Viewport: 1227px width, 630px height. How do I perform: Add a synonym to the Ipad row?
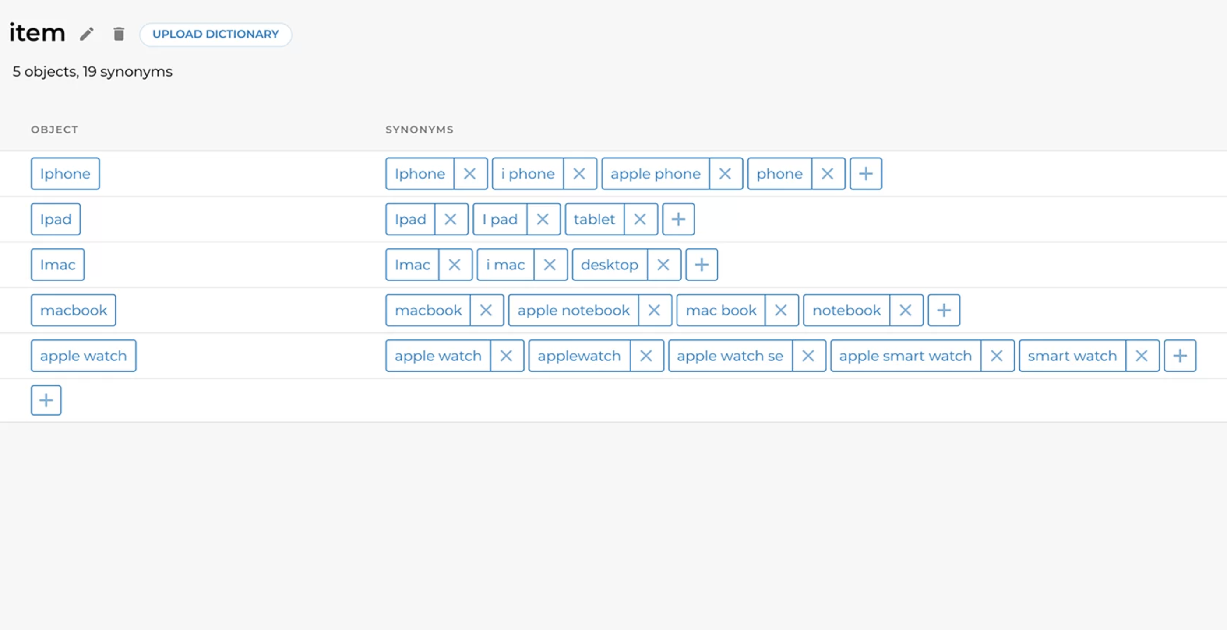pyautogui.click(x=678, y=219)
